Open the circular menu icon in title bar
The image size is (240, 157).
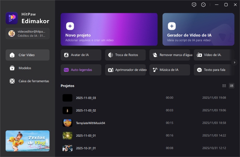click(203, 5)
